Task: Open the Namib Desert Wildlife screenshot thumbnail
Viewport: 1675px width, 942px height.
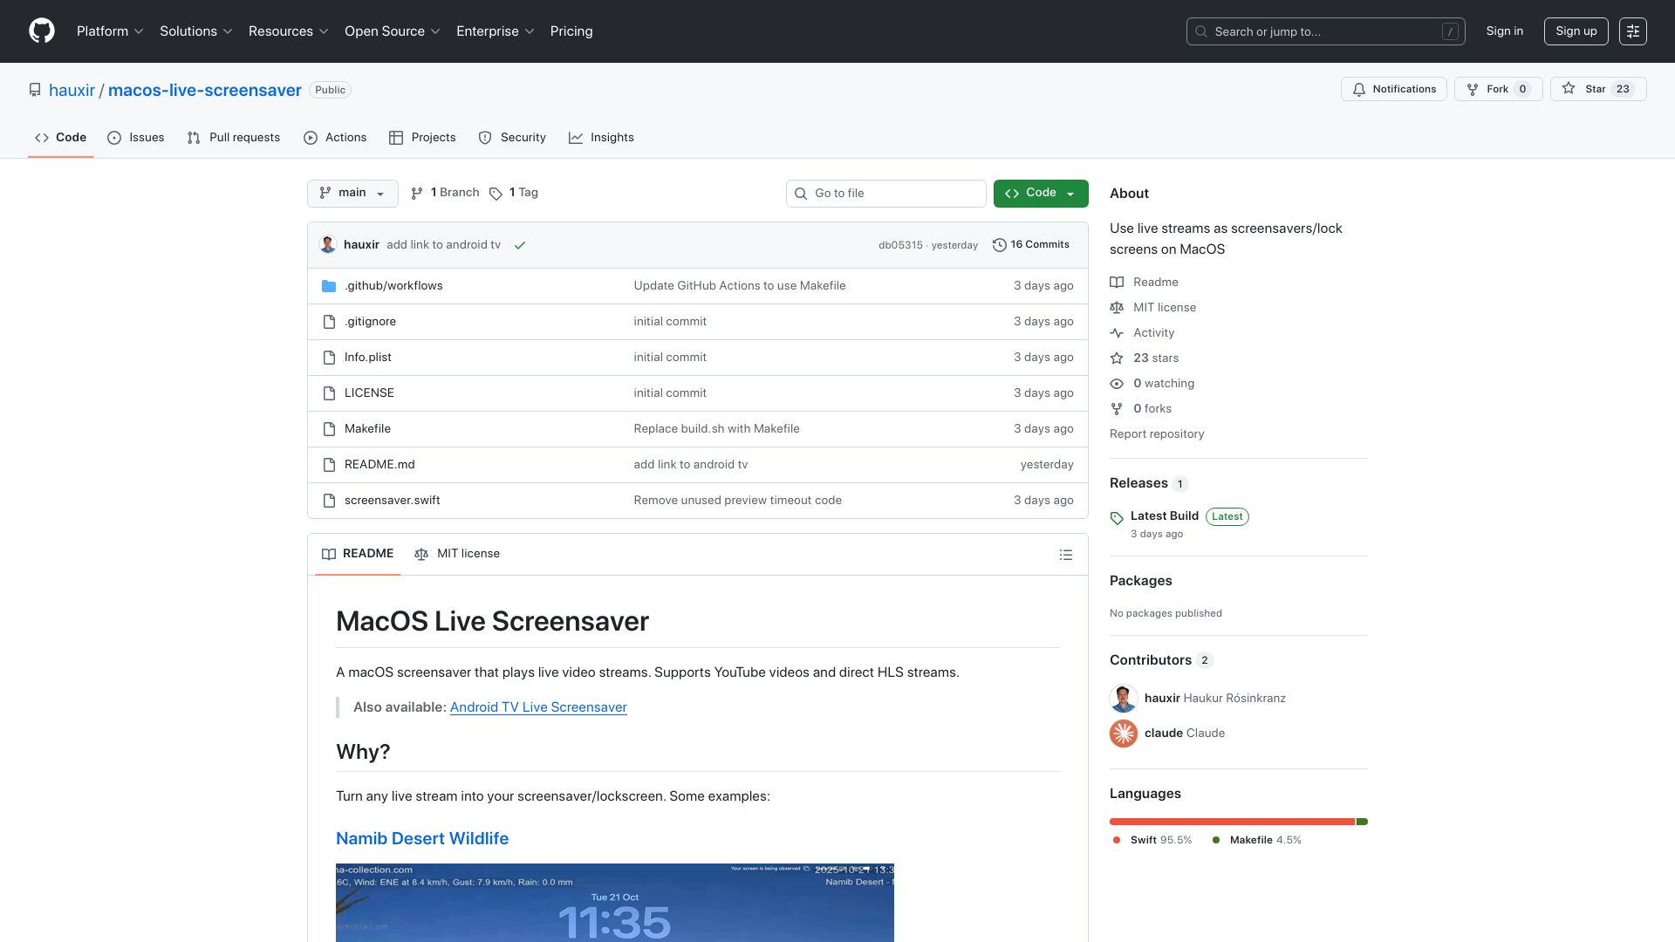Action: [615, 903]
